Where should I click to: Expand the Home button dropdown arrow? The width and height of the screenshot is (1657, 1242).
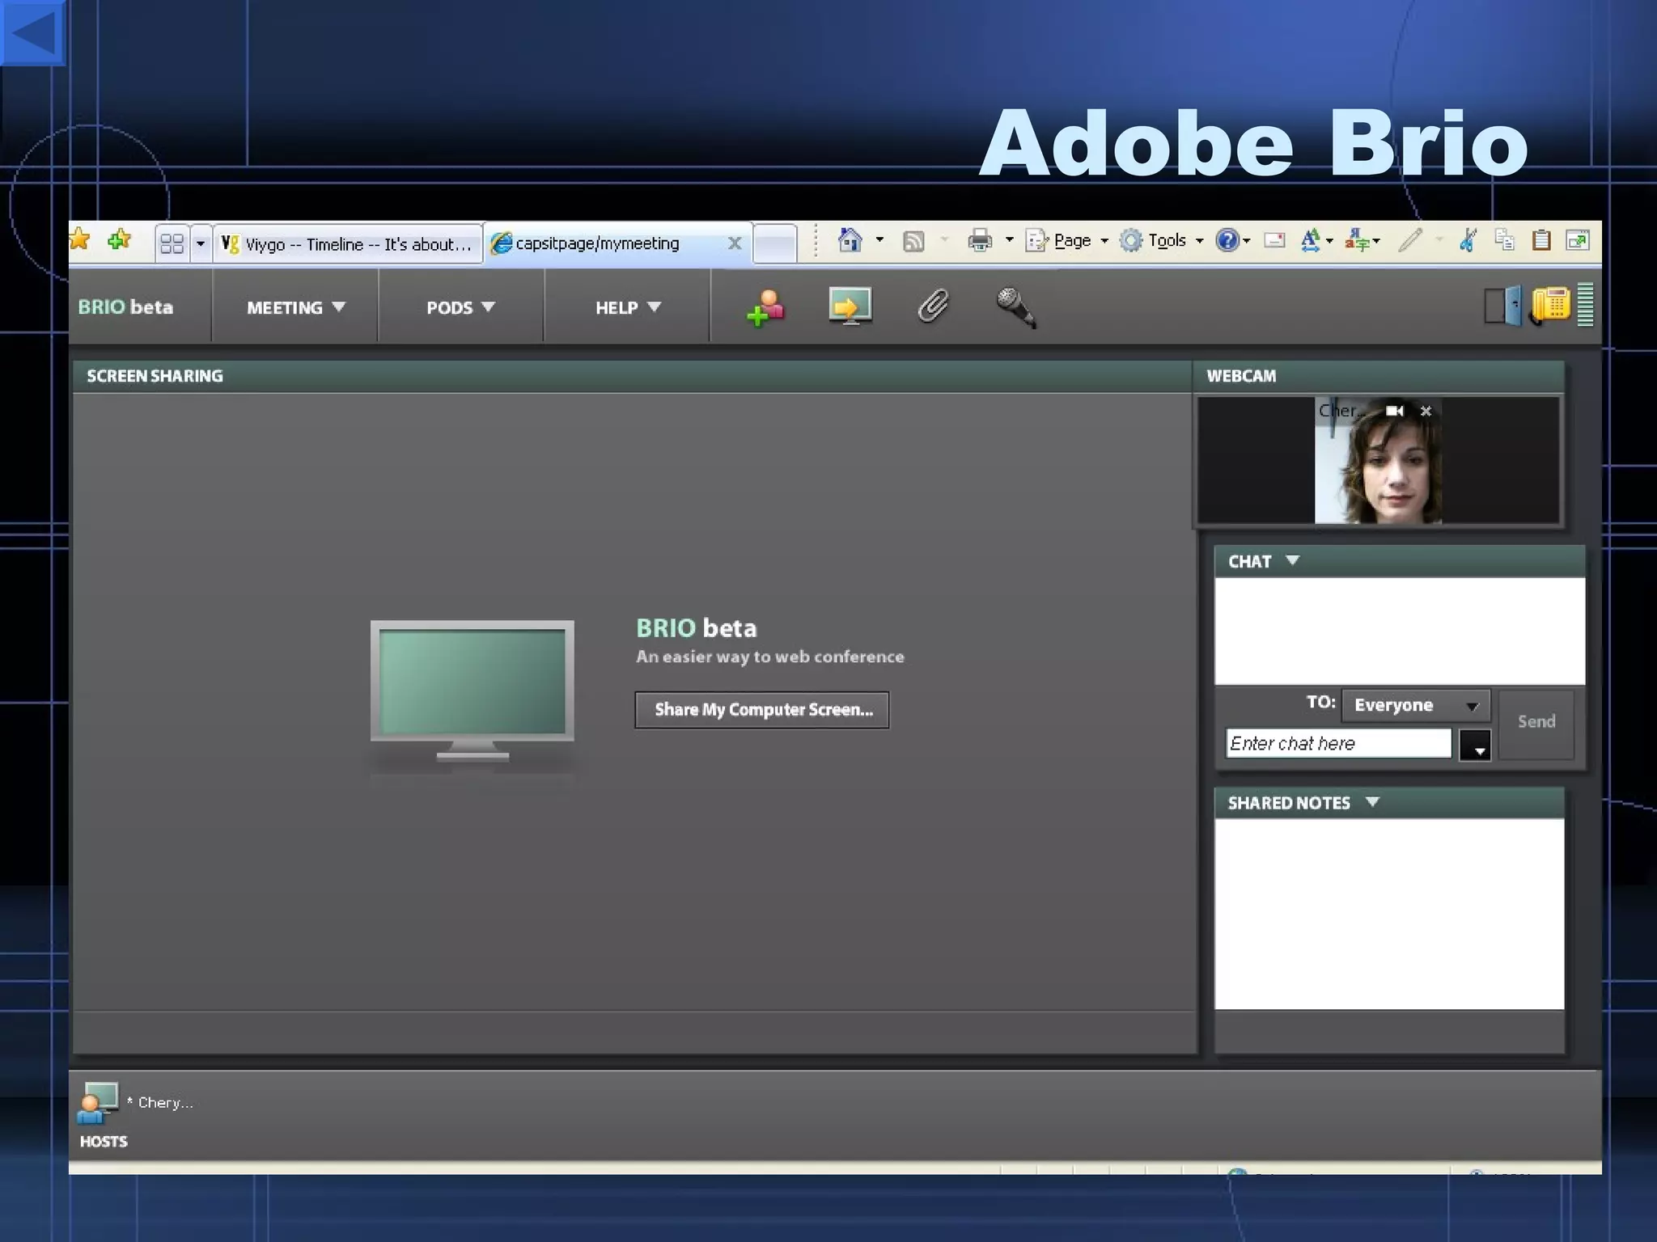click(879, 240)
